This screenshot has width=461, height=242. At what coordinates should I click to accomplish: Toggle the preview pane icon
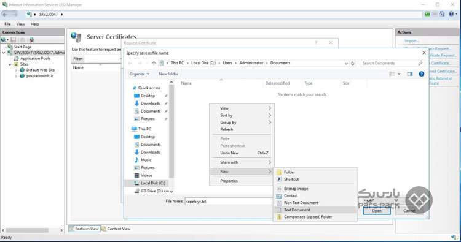409,74
